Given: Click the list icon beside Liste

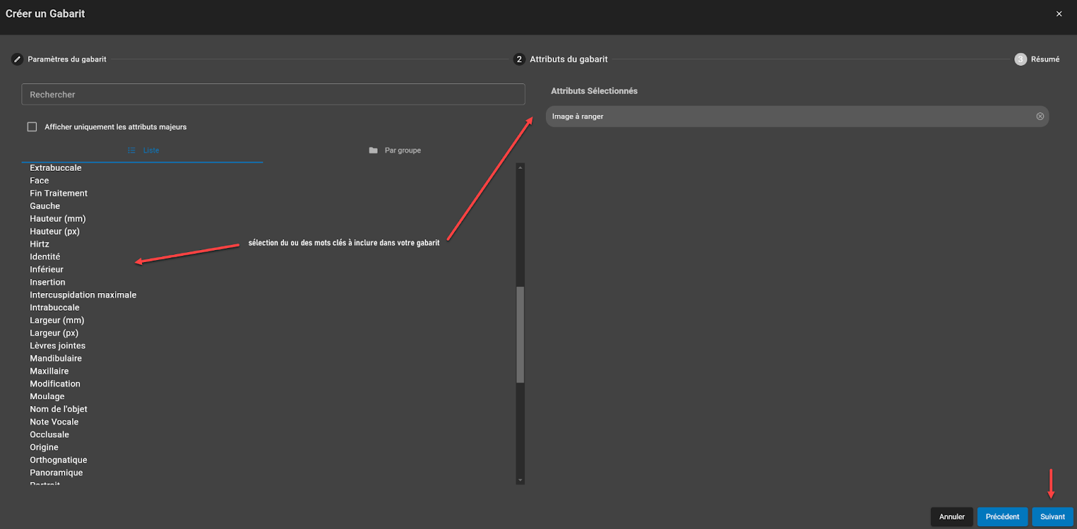Looking at the screenshot, I should [131, 151].
